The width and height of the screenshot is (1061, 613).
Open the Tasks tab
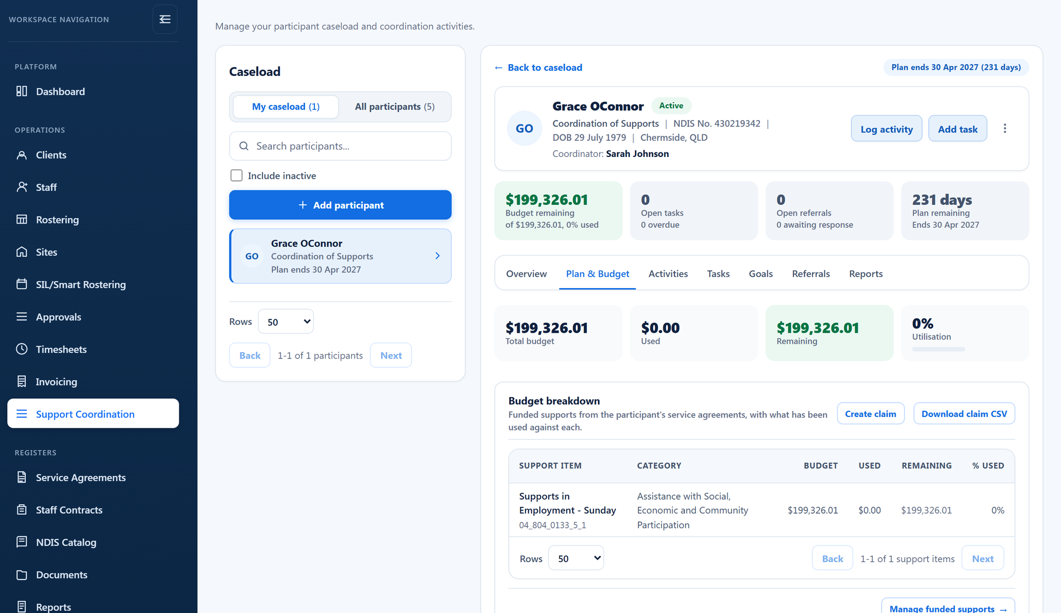tap(718, 274)
